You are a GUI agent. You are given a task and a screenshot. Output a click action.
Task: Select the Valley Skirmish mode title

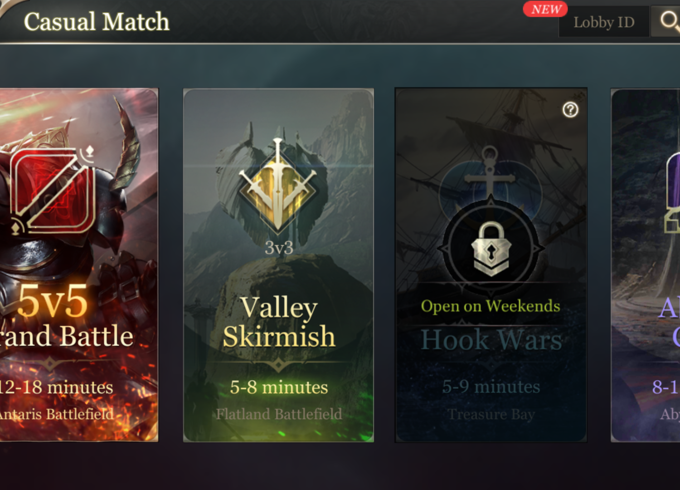279,321
